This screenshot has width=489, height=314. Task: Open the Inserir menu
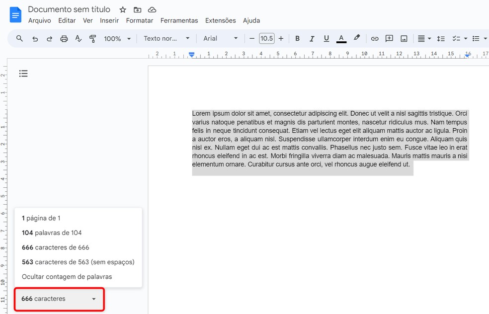(x=109, y=20)
